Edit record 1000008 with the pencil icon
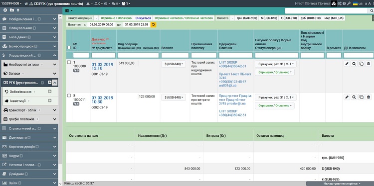Viewport: 374px width, 186px height. (x=347, y=64)
